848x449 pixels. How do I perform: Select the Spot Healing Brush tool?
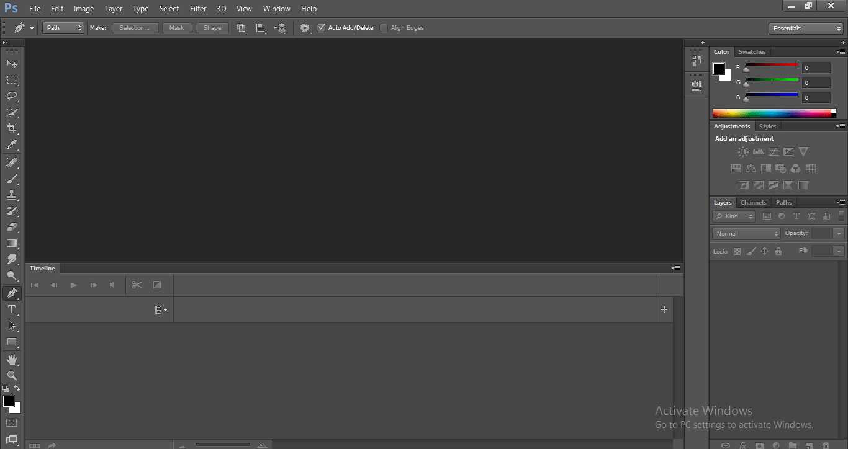12,162
